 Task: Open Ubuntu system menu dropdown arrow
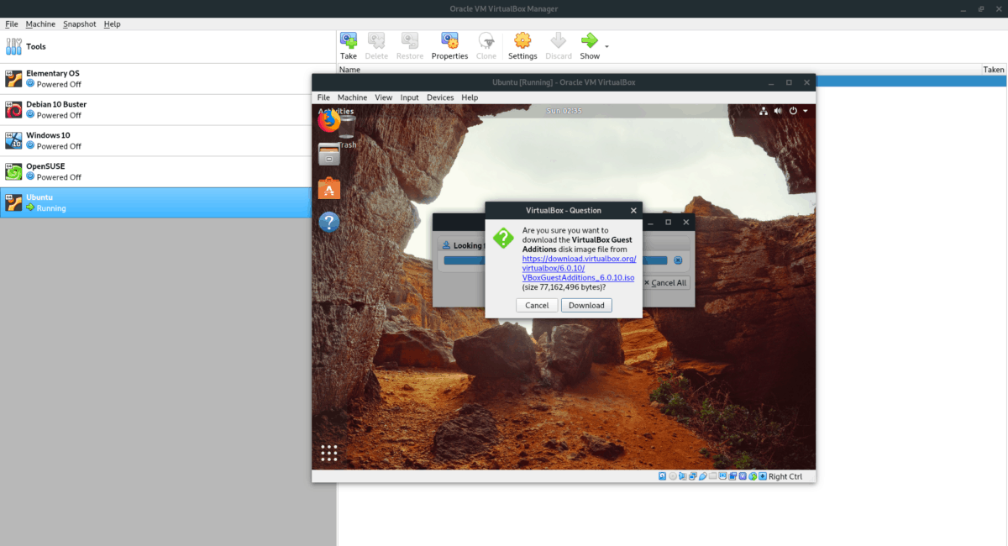pos(806,111)
